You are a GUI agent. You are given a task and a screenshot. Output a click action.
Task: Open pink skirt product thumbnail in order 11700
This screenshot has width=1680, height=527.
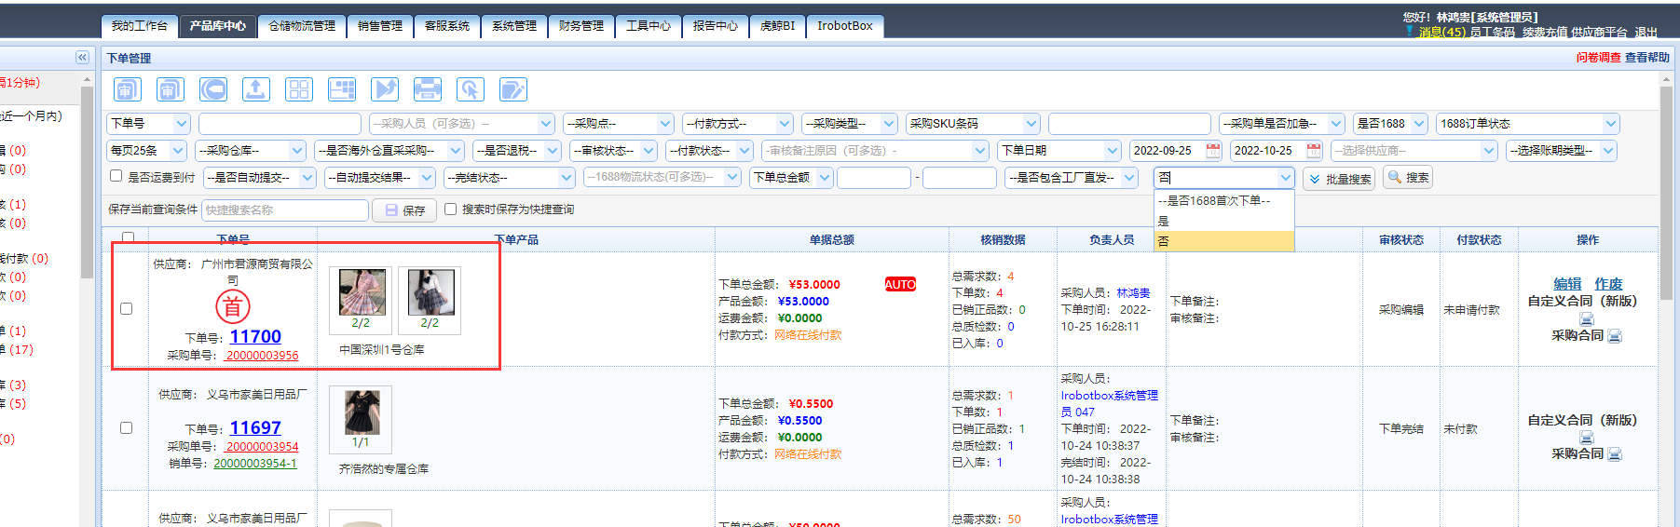click(x=362, y=293)
